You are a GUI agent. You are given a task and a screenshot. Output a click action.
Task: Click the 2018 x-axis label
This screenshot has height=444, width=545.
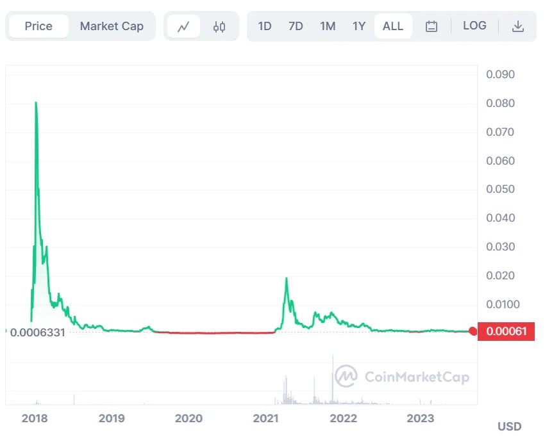pyautogui.click(x=35, y=418)
